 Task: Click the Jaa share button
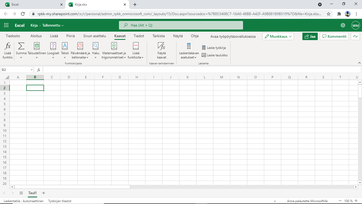(x=310, y=36)
